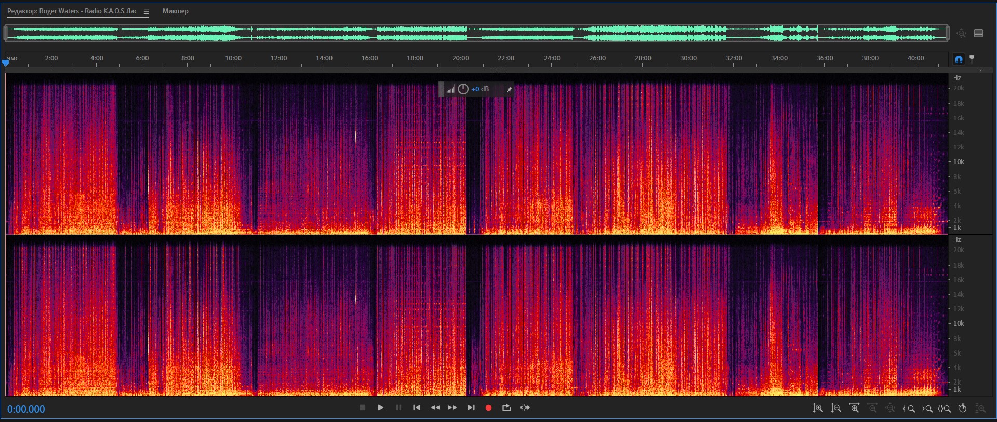Viewport: 997px width, 422px height.
Task: Expand the small arrow above the Hz scale
Action: 980,71
